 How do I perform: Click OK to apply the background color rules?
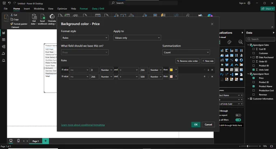click(196, 125)
